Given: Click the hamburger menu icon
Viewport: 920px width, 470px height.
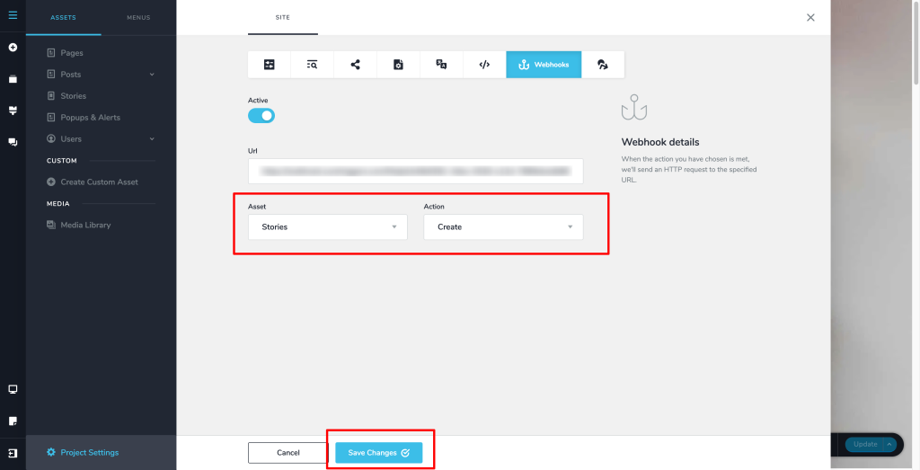Looking at the screenshot, I should (13, 15).
